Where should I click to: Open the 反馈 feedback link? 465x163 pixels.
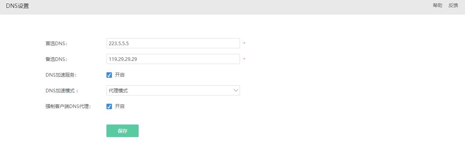click(453, 5)
